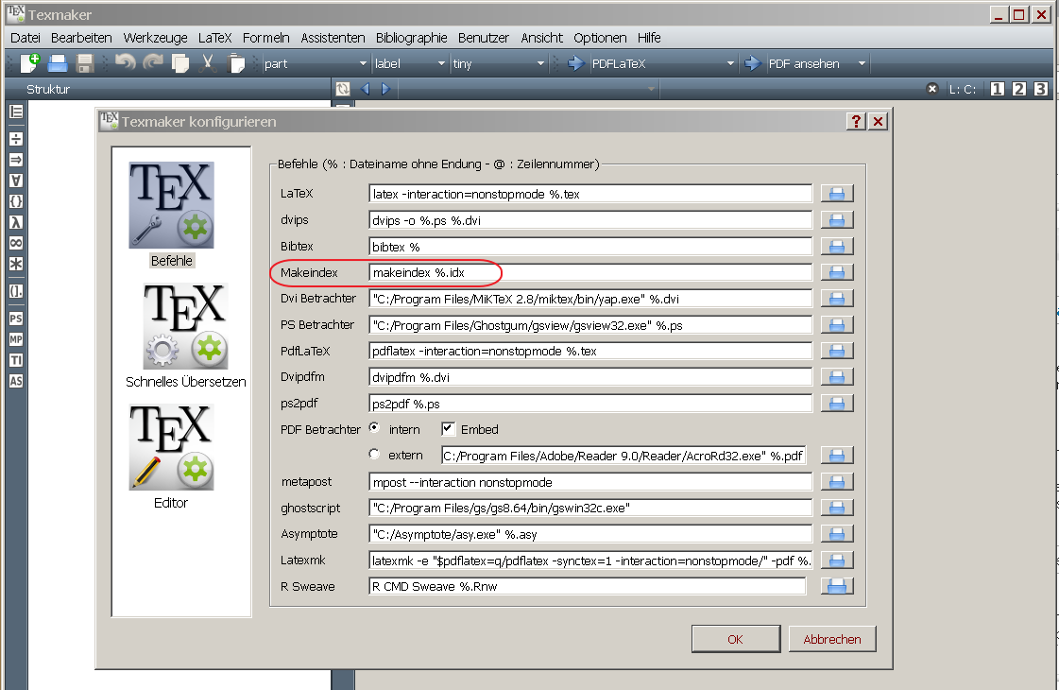Toggle the Embed checkbox
The image size is (1059, 690).
coord(448,428)
